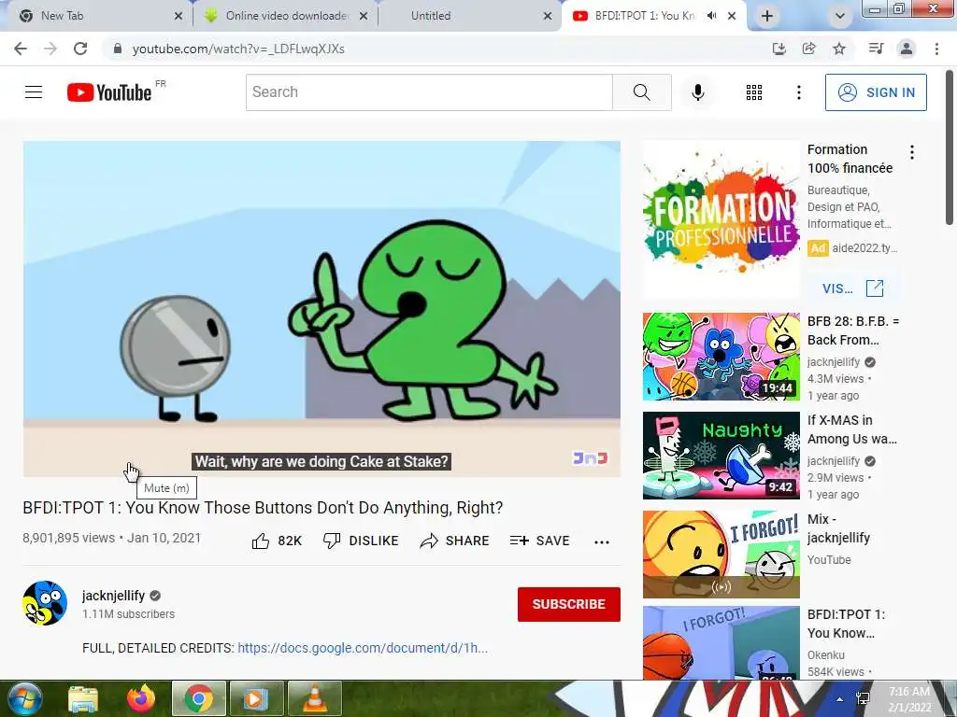Show hidden system tray icons
957x717 pixels.
point(840,698)
